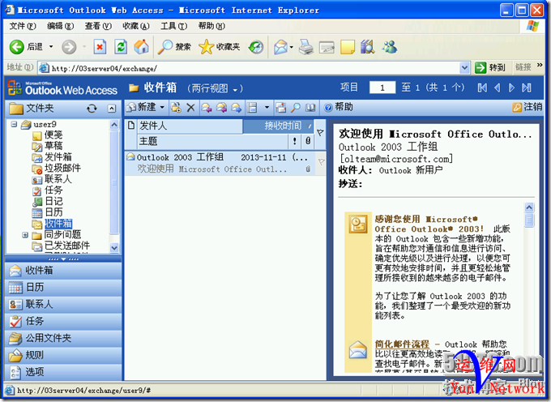Sort by 接收时间 column header
This screenshot has height=402, width=551.
pyautogui.click(x=278, y=126)
